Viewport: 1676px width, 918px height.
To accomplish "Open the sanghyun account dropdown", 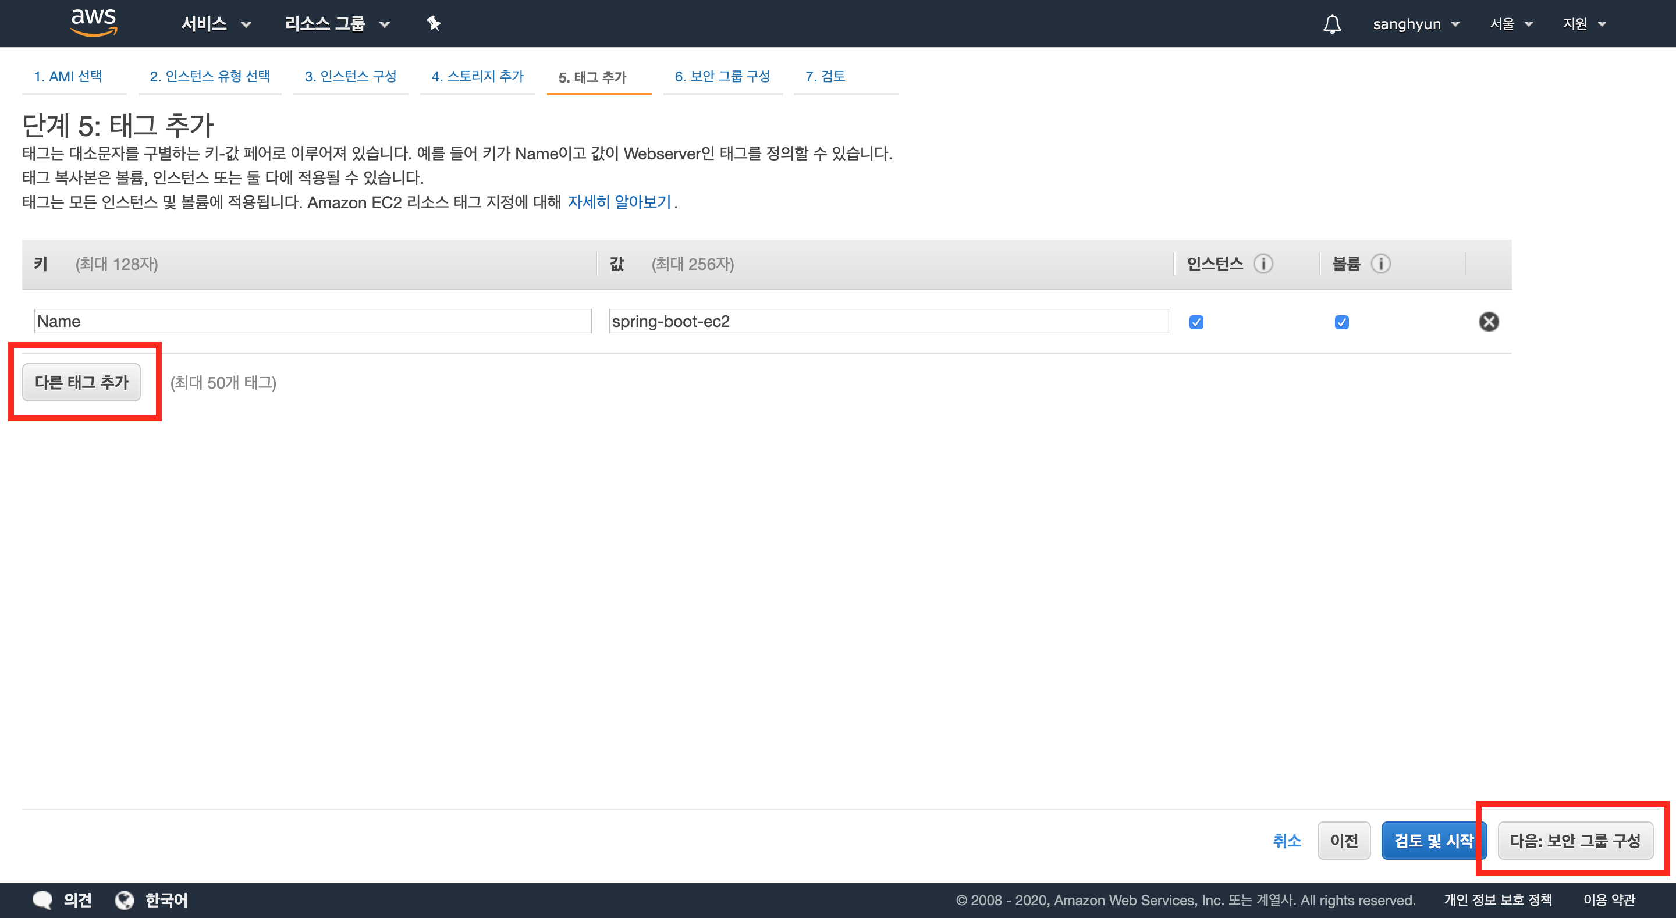I will (x=1416, y=24).
